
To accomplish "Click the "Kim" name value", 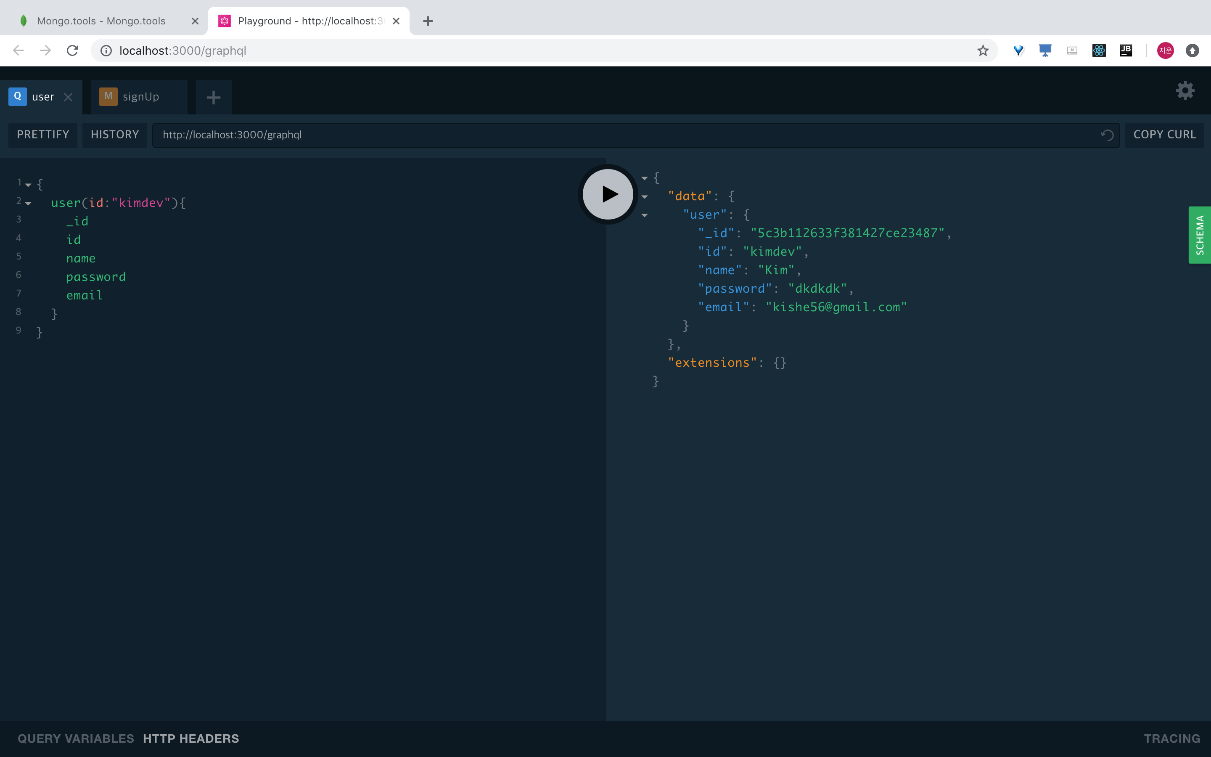I will tap(776, 270).
